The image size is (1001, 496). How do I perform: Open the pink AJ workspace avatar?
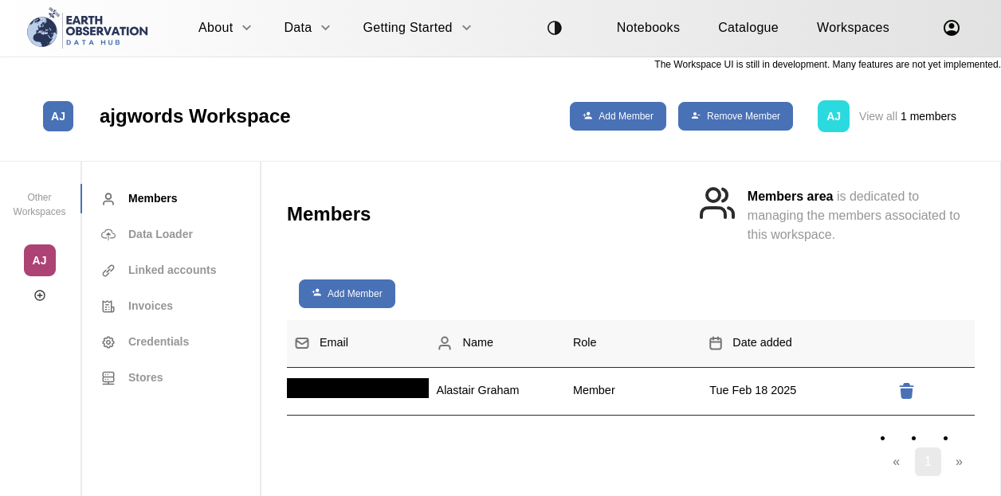(x=40, y=260)
